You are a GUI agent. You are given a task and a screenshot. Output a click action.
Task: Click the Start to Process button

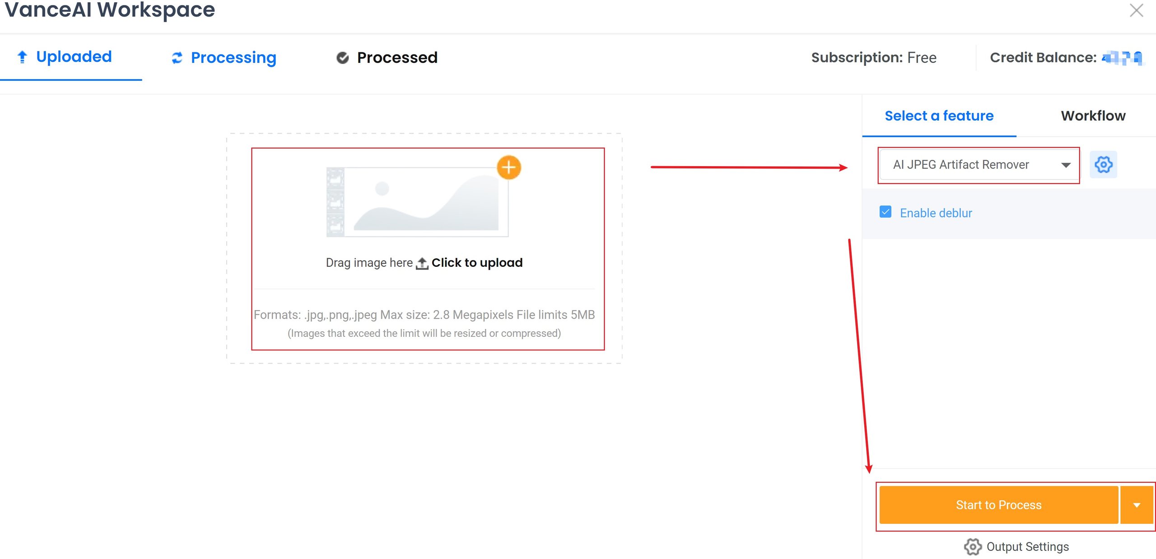(x=998, y=505)
